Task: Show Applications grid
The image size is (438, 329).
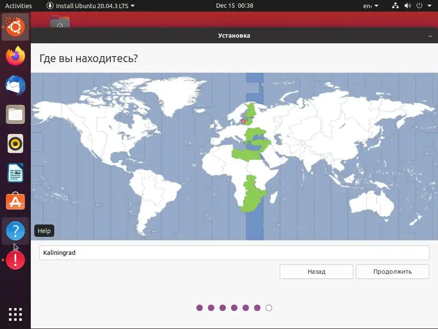Action: (x=15, y=314)
